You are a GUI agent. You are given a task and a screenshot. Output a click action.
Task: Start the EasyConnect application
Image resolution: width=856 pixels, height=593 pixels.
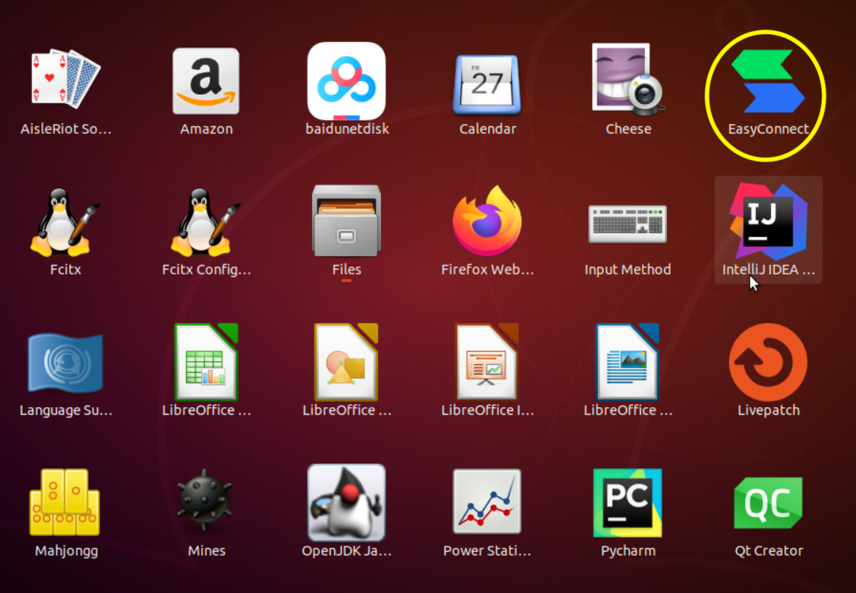tap(768, 81)
